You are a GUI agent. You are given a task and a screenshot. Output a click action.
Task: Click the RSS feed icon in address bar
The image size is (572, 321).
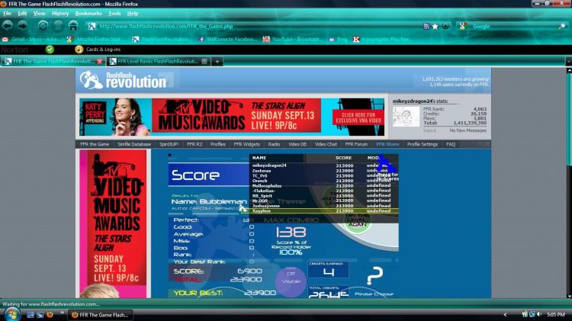click(x=426, y=26)
